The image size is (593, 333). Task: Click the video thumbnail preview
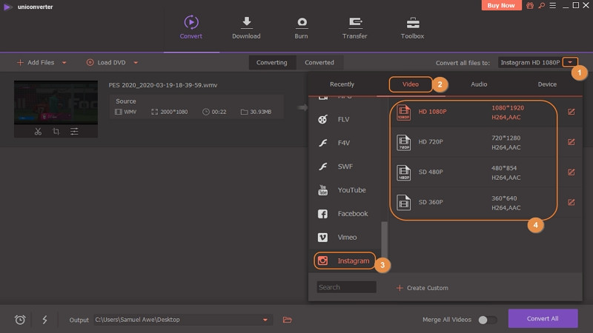[x=56, y=102]
